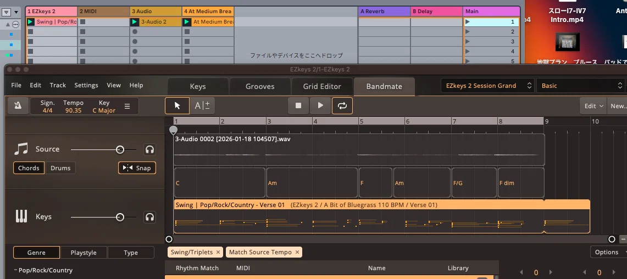
Task: Select the B Delay return track header
Action: (x=437, y=11)
